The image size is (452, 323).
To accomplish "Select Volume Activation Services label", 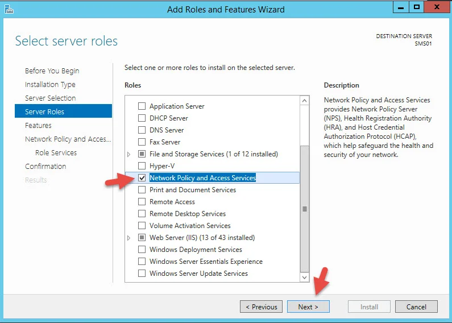I will click(190, 226).
